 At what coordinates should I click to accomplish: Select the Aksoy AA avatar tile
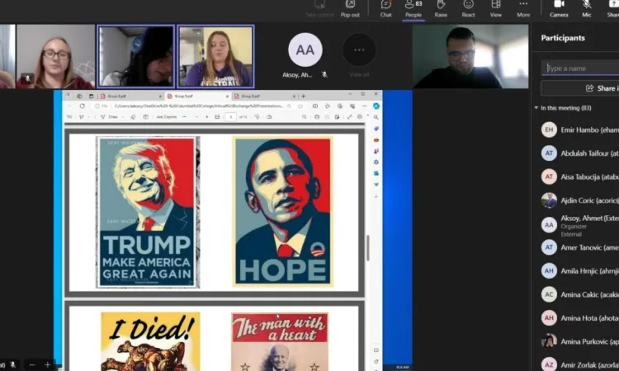305,50
